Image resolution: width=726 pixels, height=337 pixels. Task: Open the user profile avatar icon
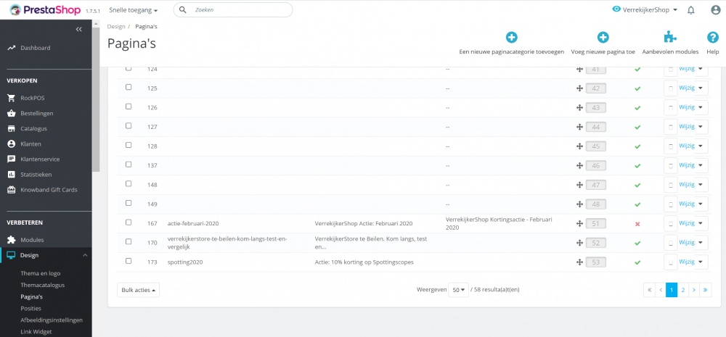pos(715,9)
